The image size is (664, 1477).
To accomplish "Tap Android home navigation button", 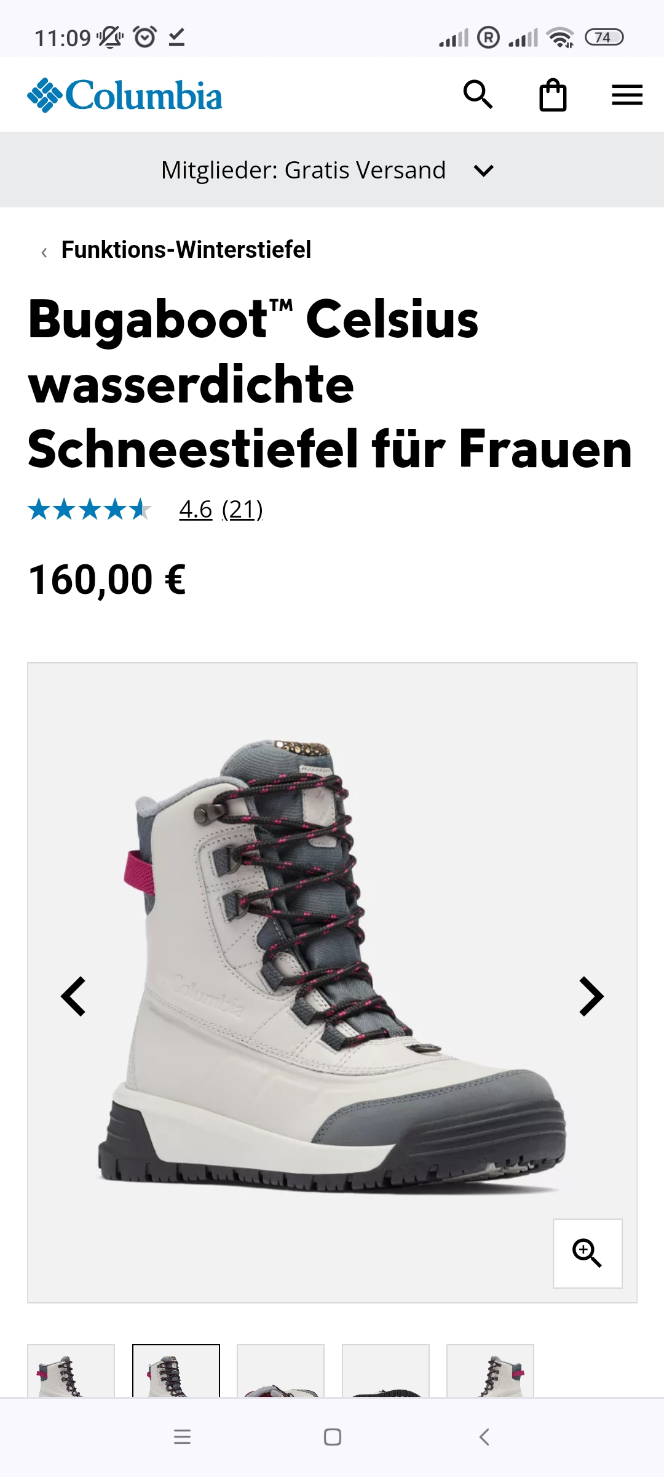I will pyautogui.click(x=333, y=1437).
